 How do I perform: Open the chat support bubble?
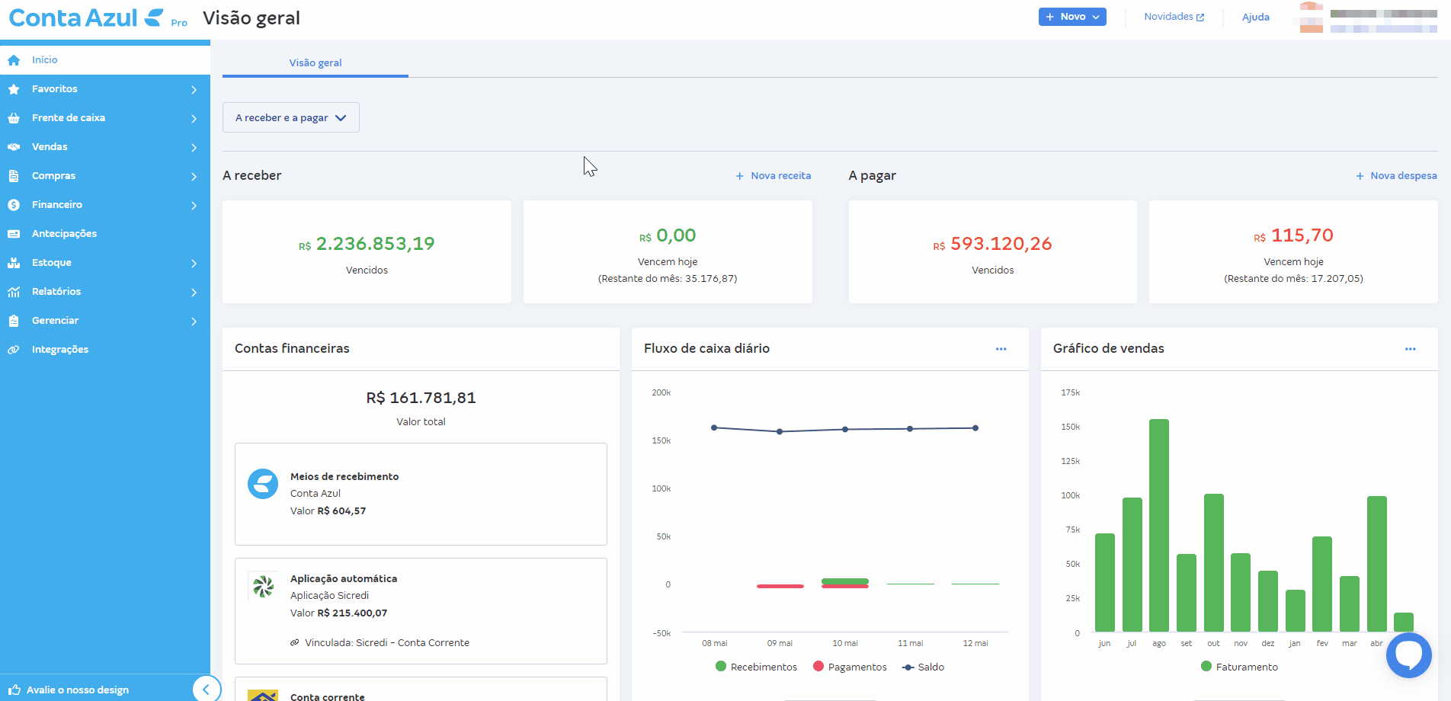tap(1408, 655)
